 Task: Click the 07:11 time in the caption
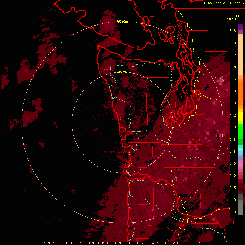pos(194,243)
